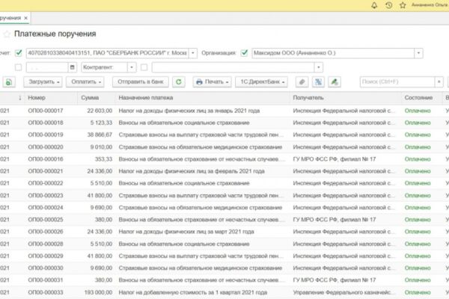The image size is (449, 299).
Task: Clear the search field with X
Action: (x=439, y=82)
